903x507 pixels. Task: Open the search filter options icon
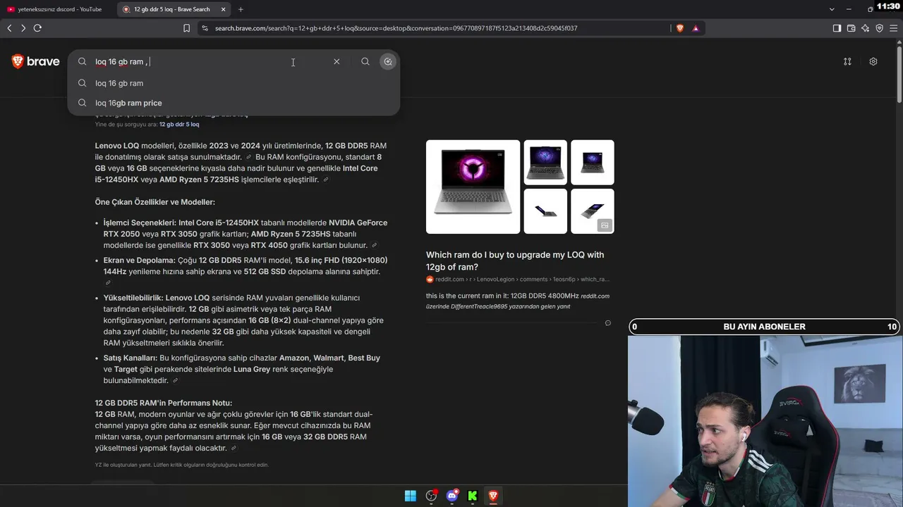pos(847,61)
